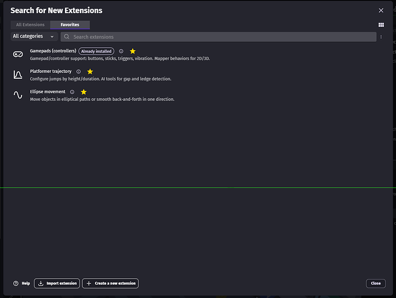The image size is (396, 298).
Task: Click the Ellipse movement wave icon
Action: click(18, 95)
